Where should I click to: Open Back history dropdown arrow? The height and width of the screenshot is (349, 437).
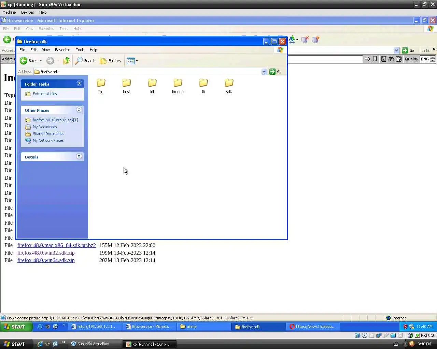point(41,61)
